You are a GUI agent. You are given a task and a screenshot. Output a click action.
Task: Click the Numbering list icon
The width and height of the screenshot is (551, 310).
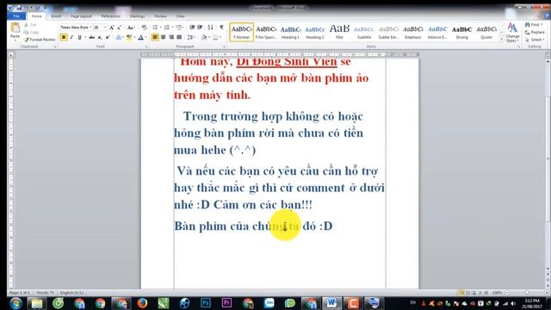point(166,28)
